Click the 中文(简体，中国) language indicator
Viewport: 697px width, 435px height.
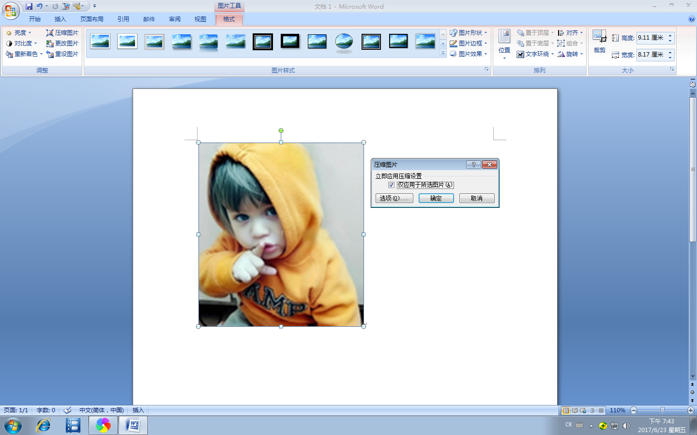coord(102,410)
